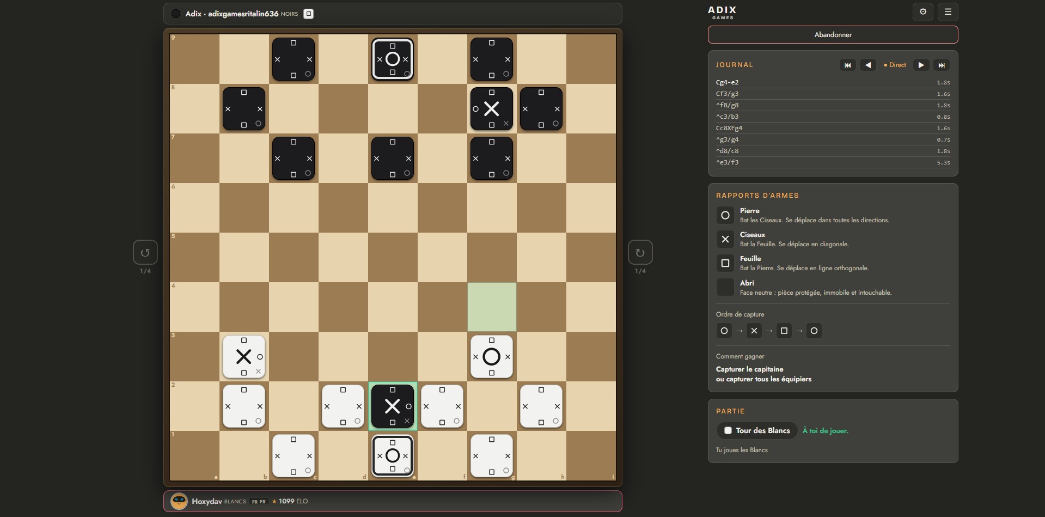Click the Abri blank face icon
Screen dimensions: 1045x517
tap(725, 287)
